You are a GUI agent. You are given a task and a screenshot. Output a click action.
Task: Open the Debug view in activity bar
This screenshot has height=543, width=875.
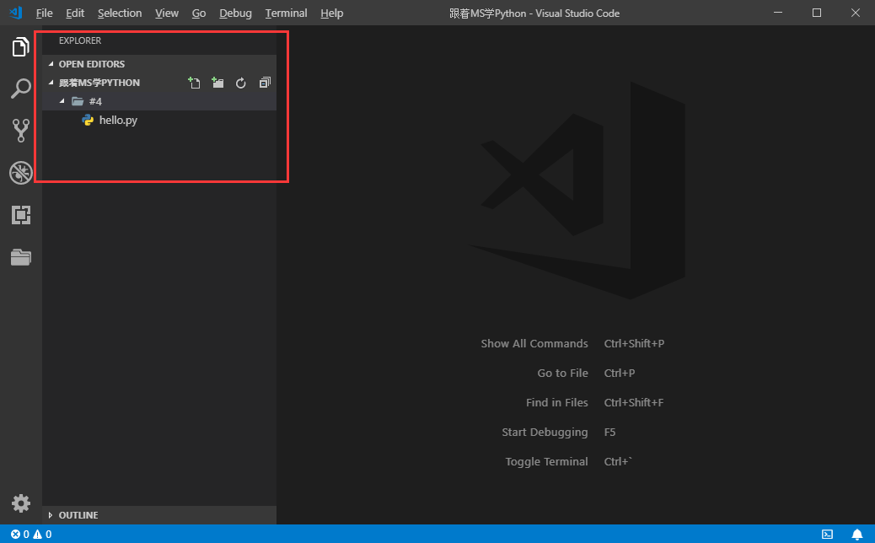coord(20,173)
